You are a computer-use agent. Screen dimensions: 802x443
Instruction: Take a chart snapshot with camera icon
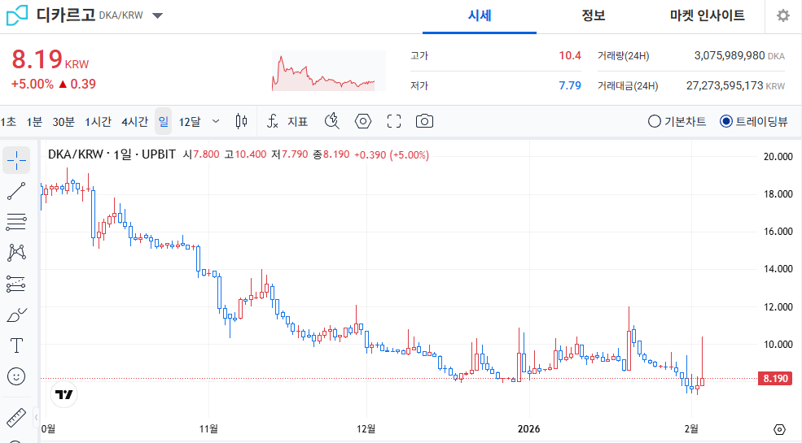click(424, 121)
